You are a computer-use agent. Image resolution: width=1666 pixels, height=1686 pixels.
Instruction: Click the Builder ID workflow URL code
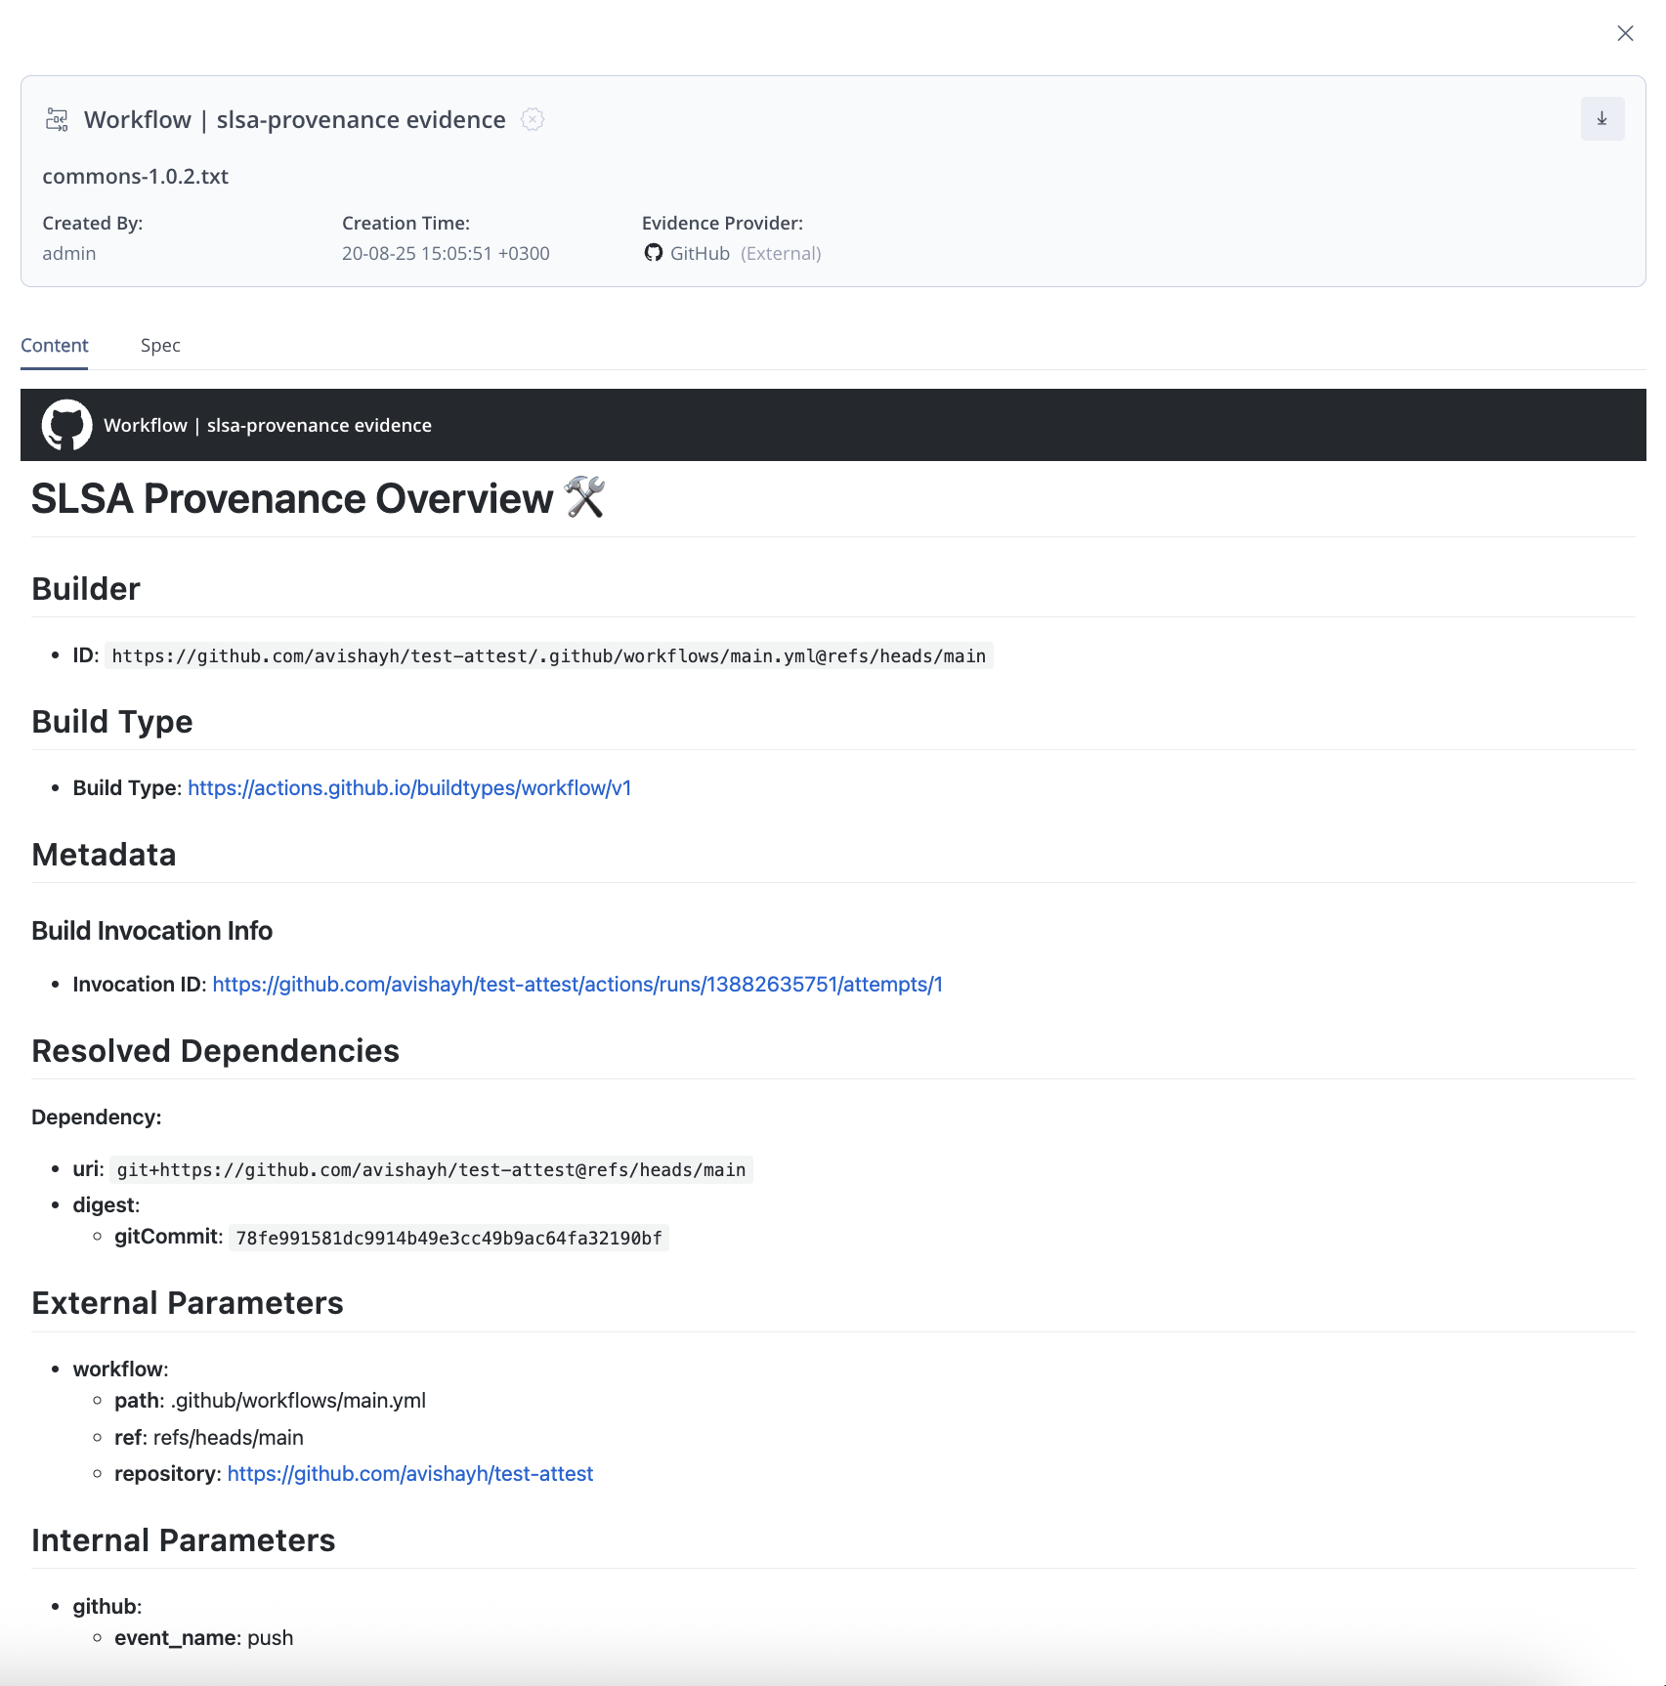point(548,656)
